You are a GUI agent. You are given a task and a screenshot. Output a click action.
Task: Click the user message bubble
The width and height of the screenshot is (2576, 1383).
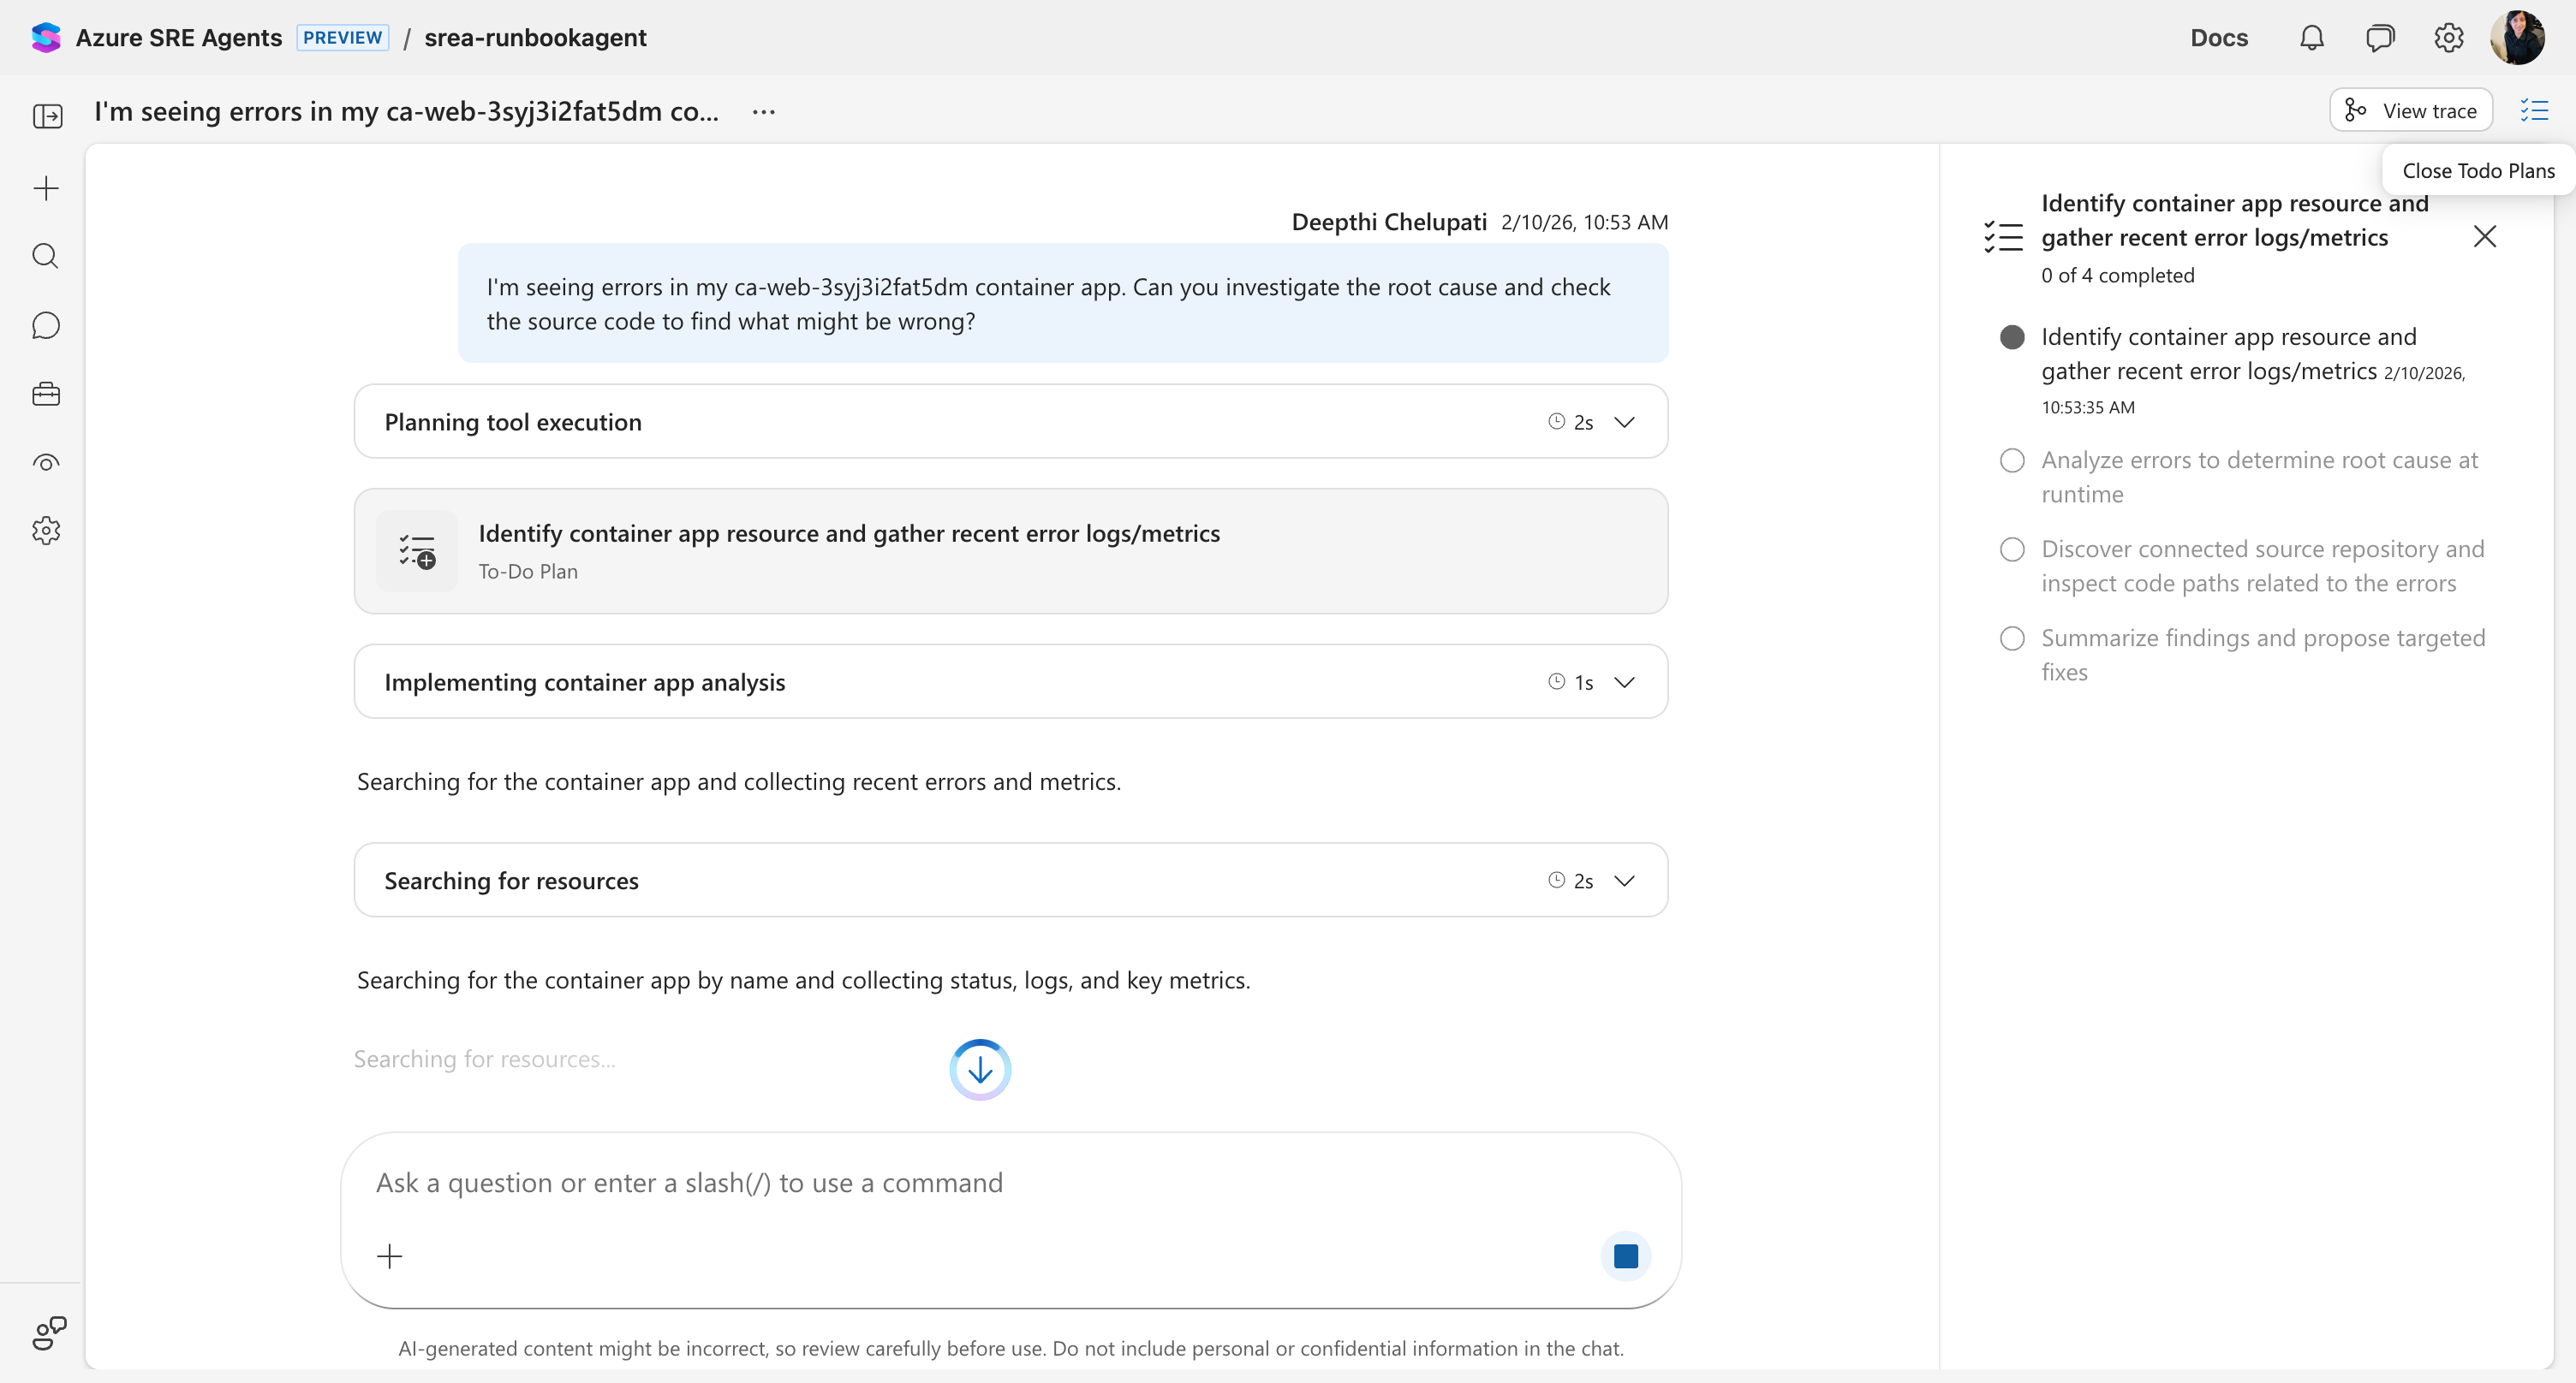[x=1063, y=304]
